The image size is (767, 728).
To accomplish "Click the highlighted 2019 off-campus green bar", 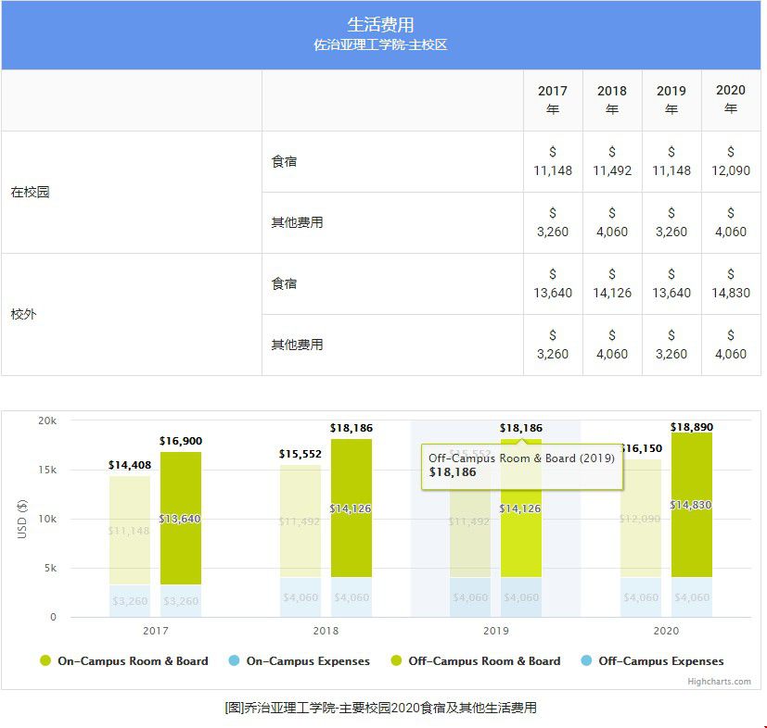I will coord(521,537).
